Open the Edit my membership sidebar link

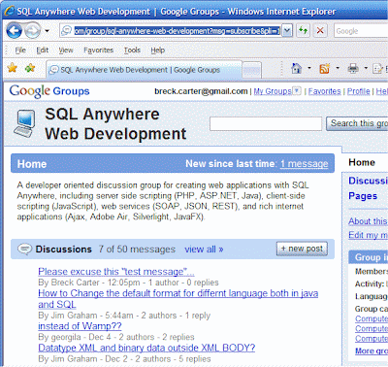pyautogui.click(x=368, y=235)
